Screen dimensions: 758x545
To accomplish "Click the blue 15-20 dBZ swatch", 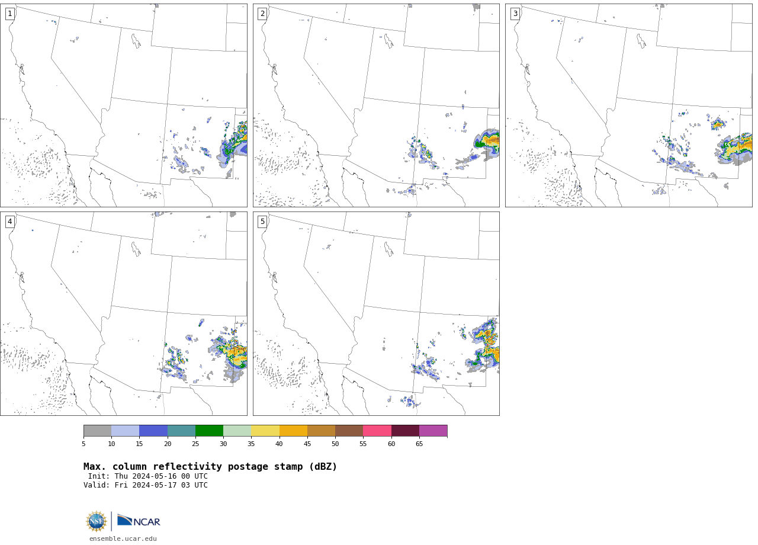I will [153, 431].
